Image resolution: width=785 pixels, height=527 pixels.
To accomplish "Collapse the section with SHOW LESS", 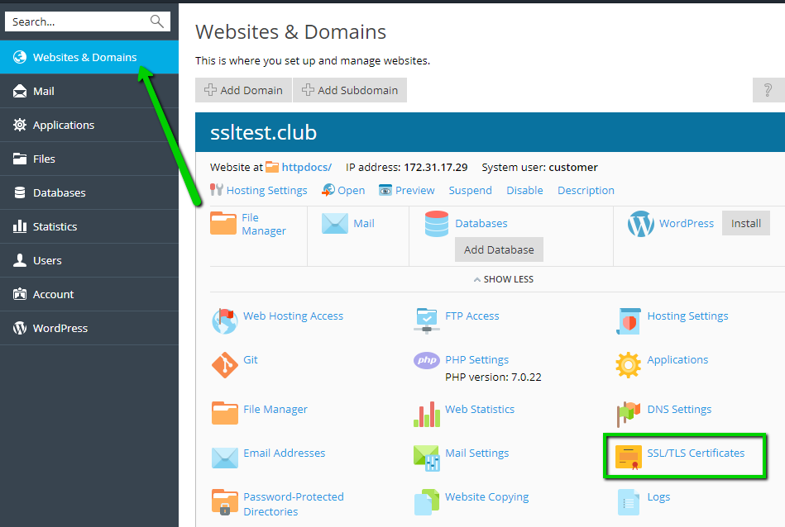I will (503, 279).
